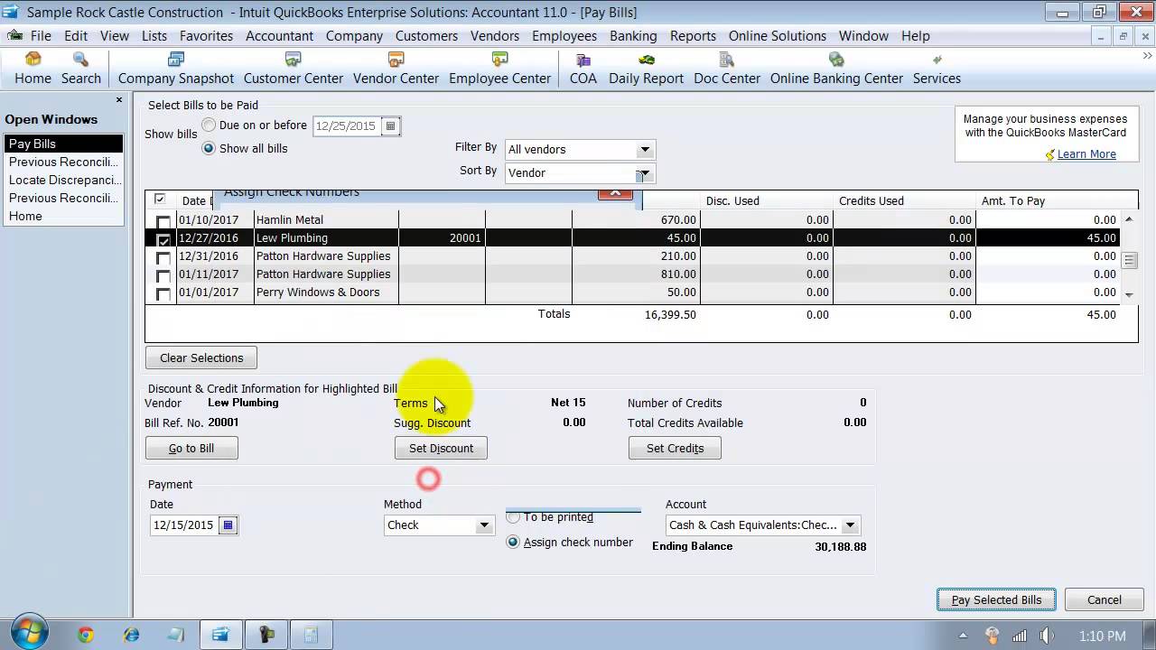This screenshot has height=650, width=1156.
Task: Open the Vendor Center
Action: (396, 69)
